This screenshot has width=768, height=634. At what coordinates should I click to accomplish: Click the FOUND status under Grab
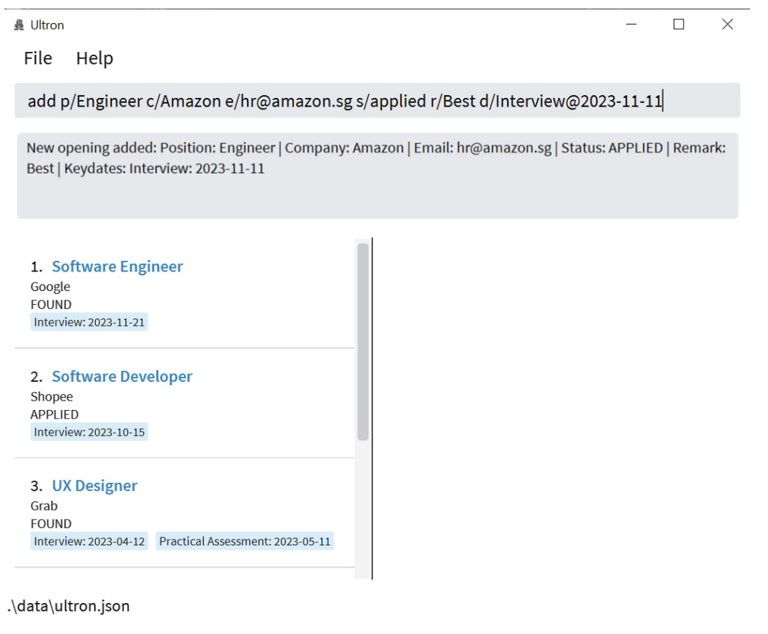(x=51, y=524)
